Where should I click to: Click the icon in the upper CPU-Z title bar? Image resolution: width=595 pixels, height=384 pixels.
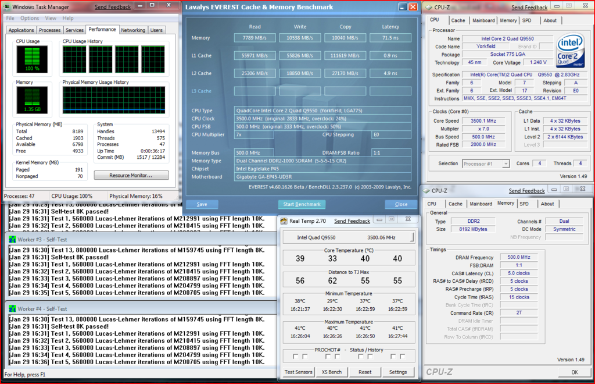point(429,7)
